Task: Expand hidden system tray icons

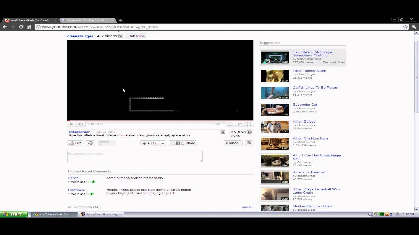Action: [x=371, y=214]
